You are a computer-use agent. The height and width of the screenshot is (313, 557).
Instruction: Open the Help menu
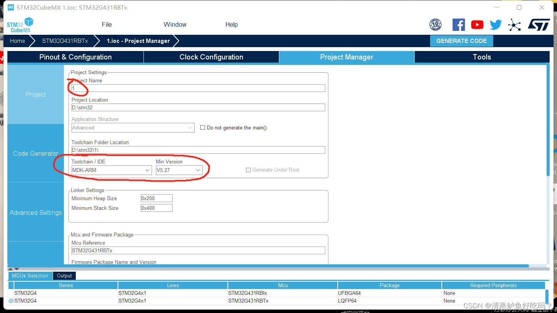[232, 24]
